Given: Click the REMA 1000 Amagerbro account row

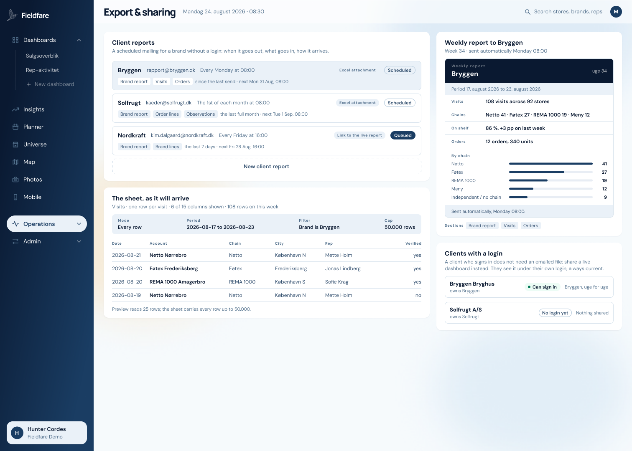Looking at the screenshot, I should 267,282.
